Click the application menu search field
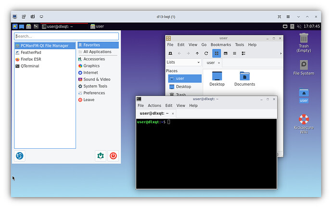This screenshot has width=332, height=208. pyautogui.click(x=66, y=36)
